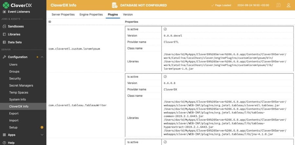Expand the Apps section chevron
The width and height of the screenshot is (295, 145).
42,135
